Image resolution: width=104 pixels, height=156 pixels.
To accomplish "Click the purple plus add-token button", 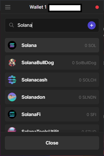I will (92, 25).
